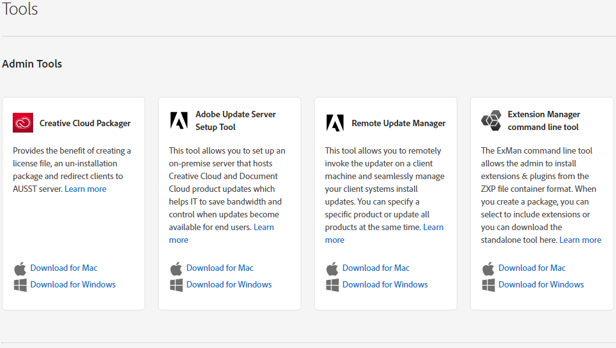Click the Remote Update Manager Adobe logo
The width and height of the screenshot is (616, 348).
coord(335,122)
